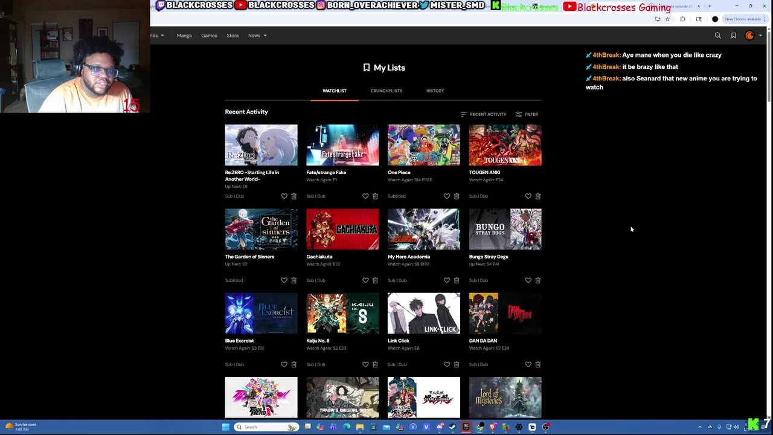Favorite Bungo Stray Dogs via heart
This screenshot has height=435, width=773.
click(x=528, y=280)
